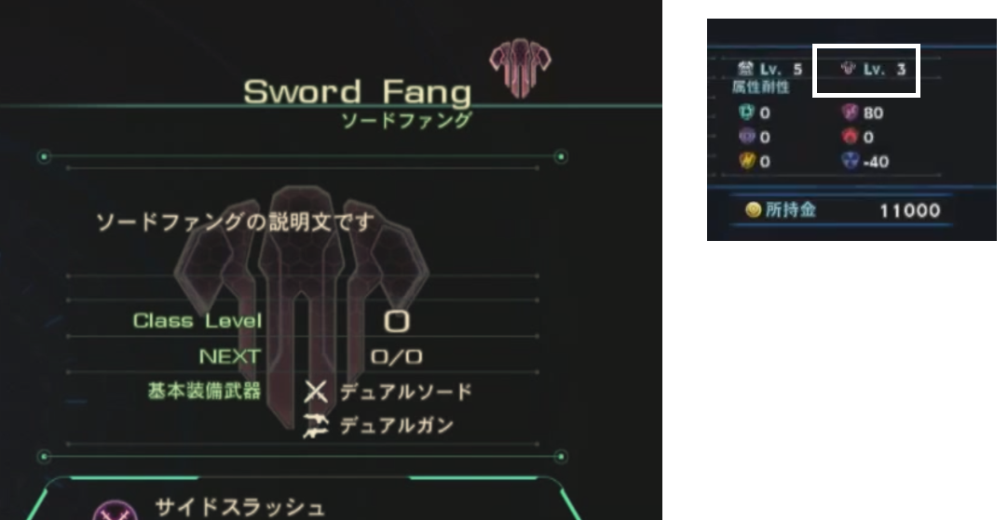Select the blue resistance icon showing -40
This screenshot has width=1008, height=520.
pyautogui.click(x=850, y=161)
